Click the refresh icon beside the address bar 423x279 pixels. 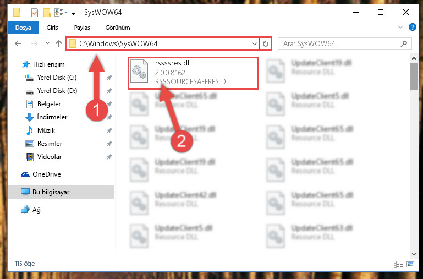click(x=266, y=43)
